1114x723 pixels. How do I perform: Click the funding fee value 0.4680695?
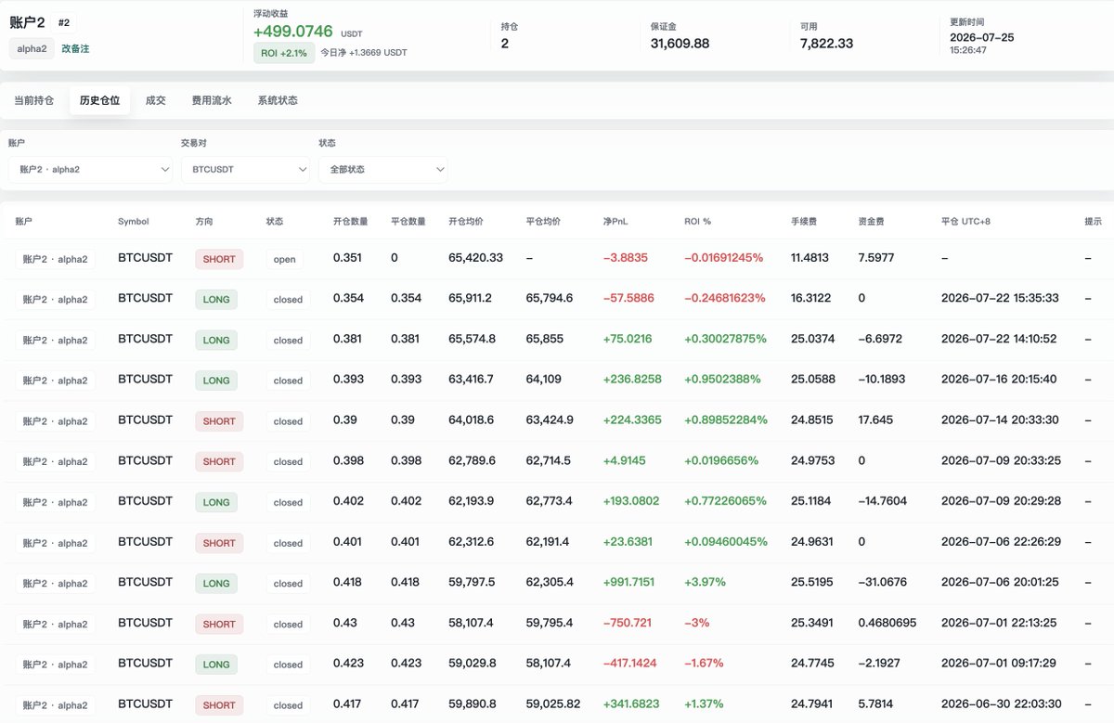tap(887, 623)
